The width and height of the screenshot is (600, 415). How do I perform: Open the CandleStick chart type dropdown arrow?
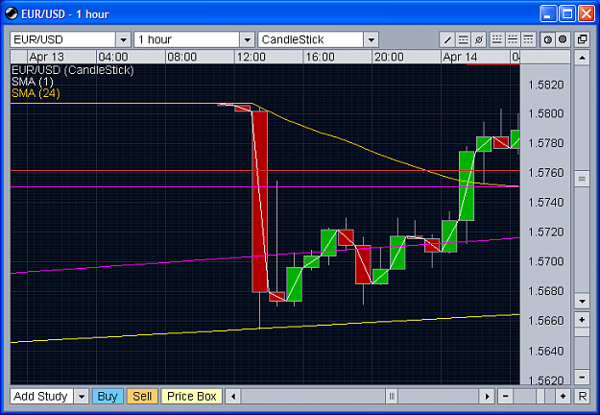coord(371,39)
